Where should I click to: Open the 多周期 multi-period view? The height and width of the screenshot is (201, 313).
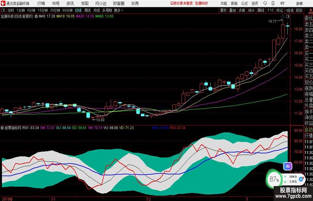[107, 10]
